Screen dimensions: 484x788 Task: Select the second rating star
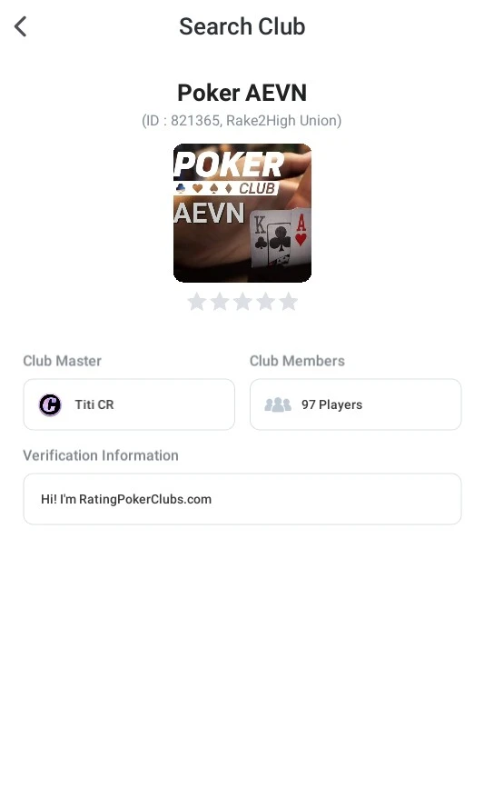tap(220, 302)
